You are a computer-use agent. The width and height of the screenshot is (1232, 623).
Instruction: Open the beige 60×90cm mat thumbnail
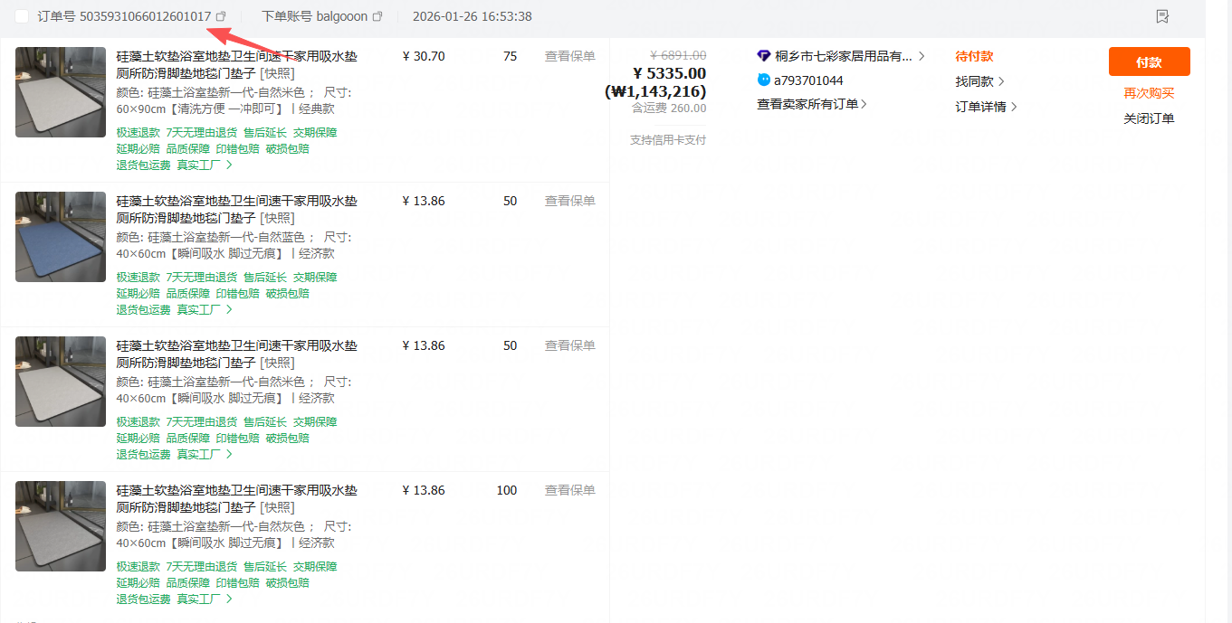pos(61,92)
